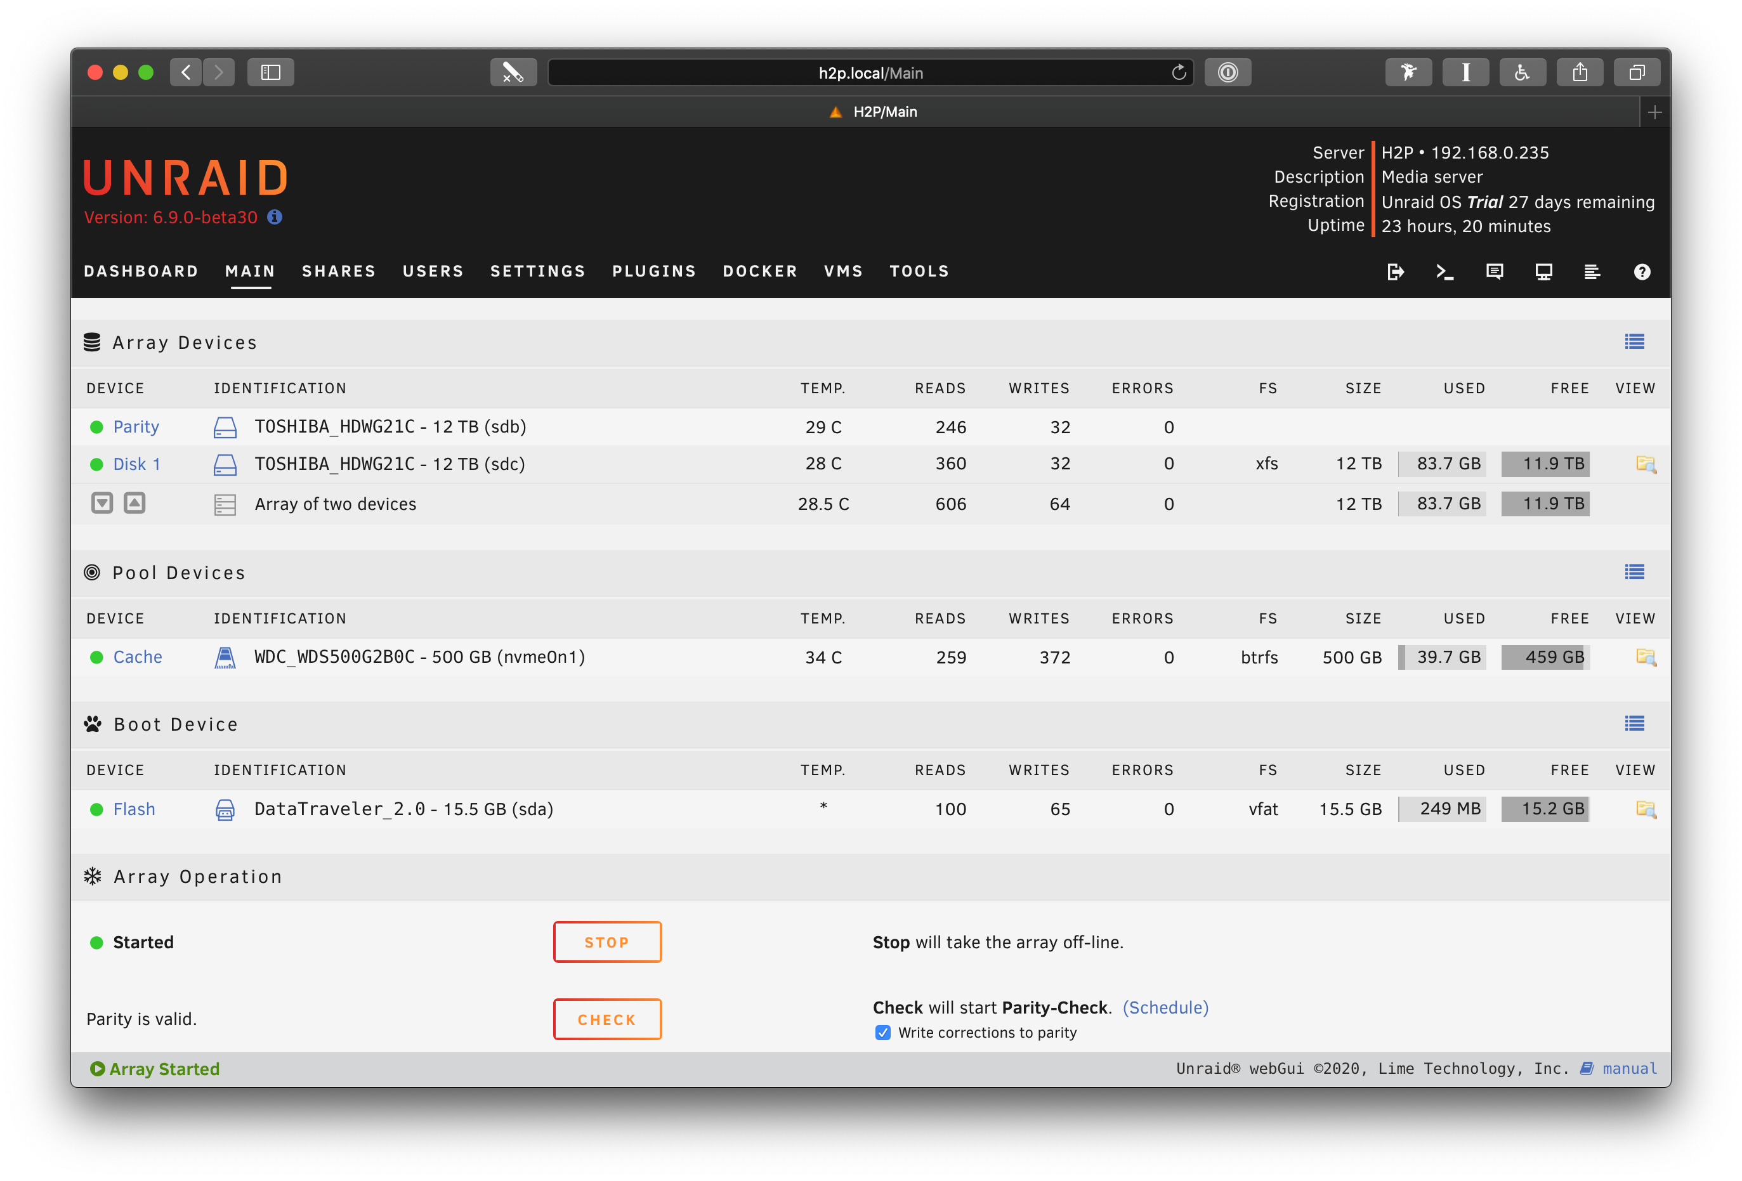Toggle the Help question mark icon

(1642, 271)
